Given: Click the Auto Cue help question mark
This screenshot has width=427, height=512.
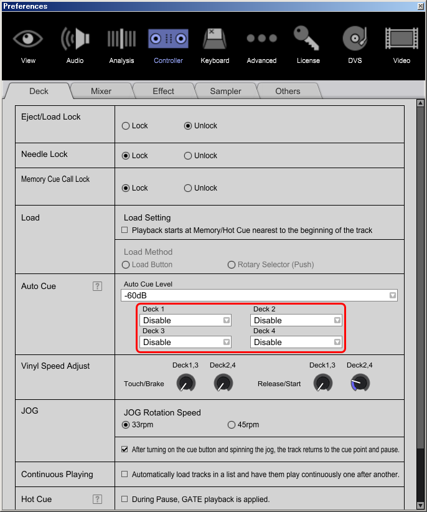Looking at the screenshot, I should click(x=97, y=287).
